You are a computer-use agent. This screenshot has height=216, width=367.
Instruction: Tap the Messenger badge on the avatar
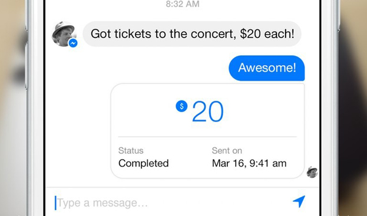pos(73,43)
